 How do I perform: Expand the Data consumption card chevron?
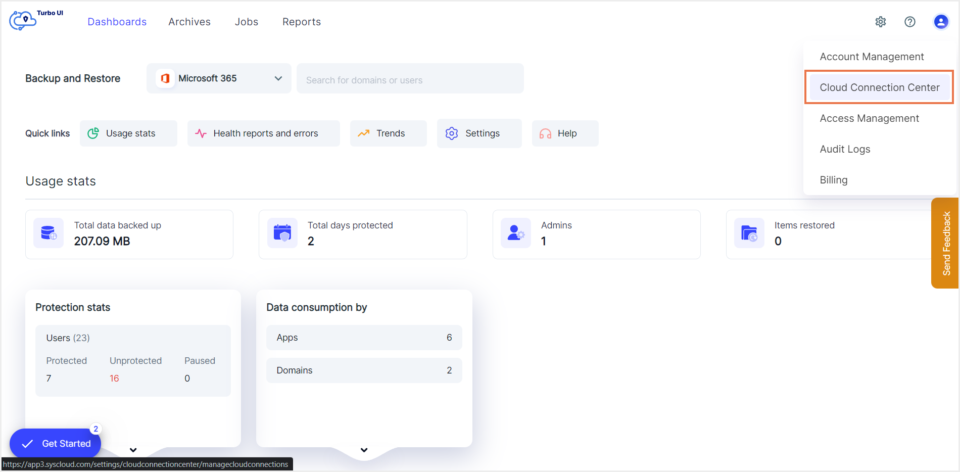[364, 450]
